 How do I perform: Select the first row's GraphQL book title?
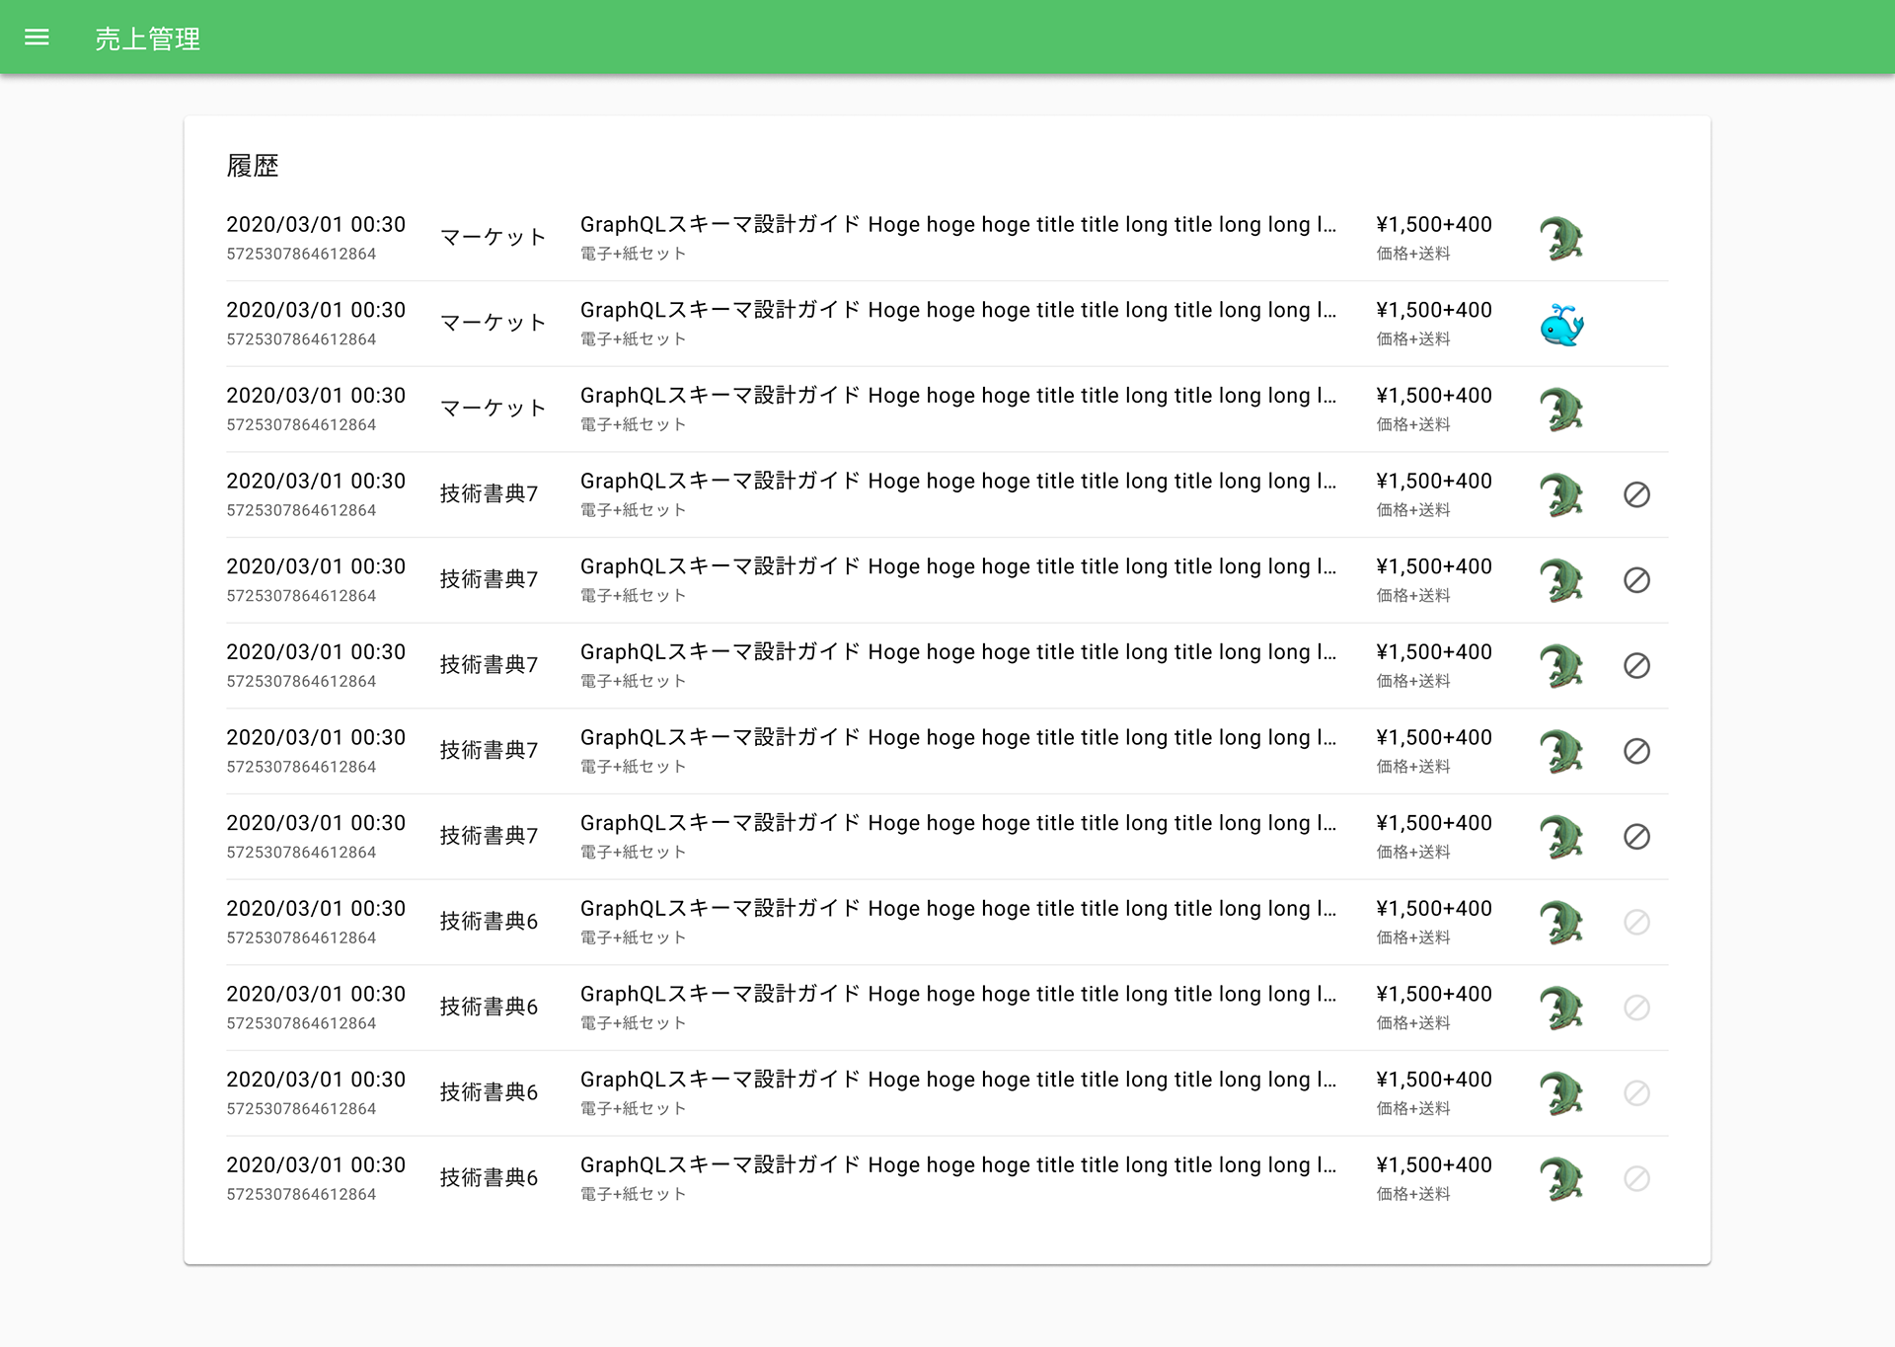(957, 225)
